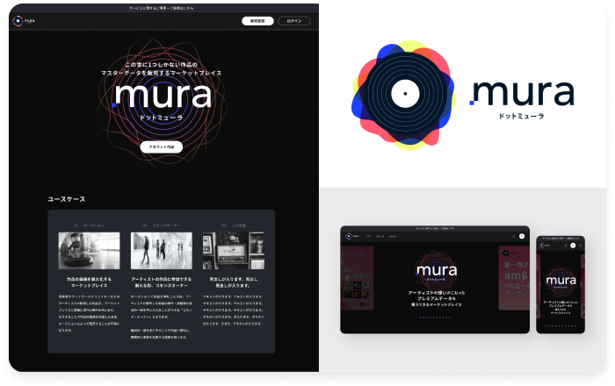The image size is (615, 386).
Task: Select the first carousel dot in tablet mockup
Action: [x=422, y=318]
